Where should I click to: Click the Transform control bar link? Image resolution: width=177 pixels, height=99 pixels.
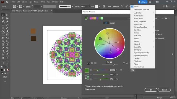116,7
